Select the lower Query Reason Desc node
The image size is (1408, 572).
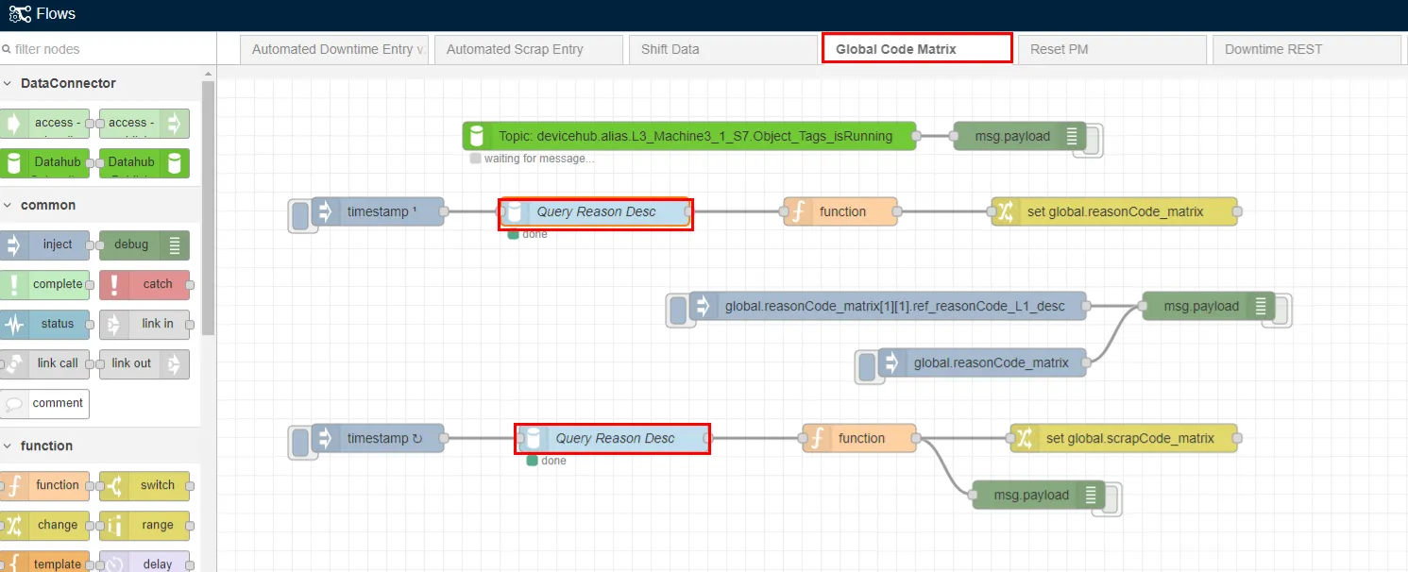click(x=614, y=438)
